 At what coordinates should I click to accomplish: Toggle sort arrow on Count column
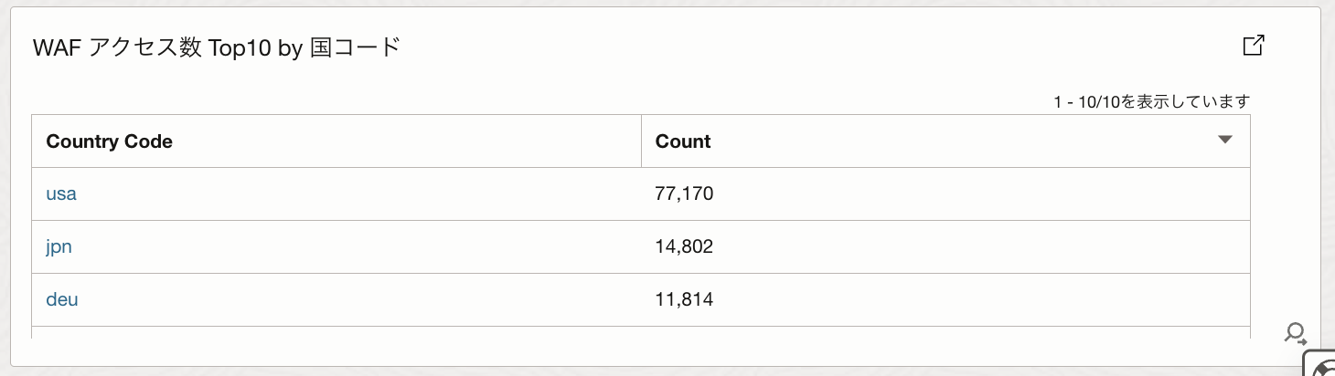[x=1225, y=141]
